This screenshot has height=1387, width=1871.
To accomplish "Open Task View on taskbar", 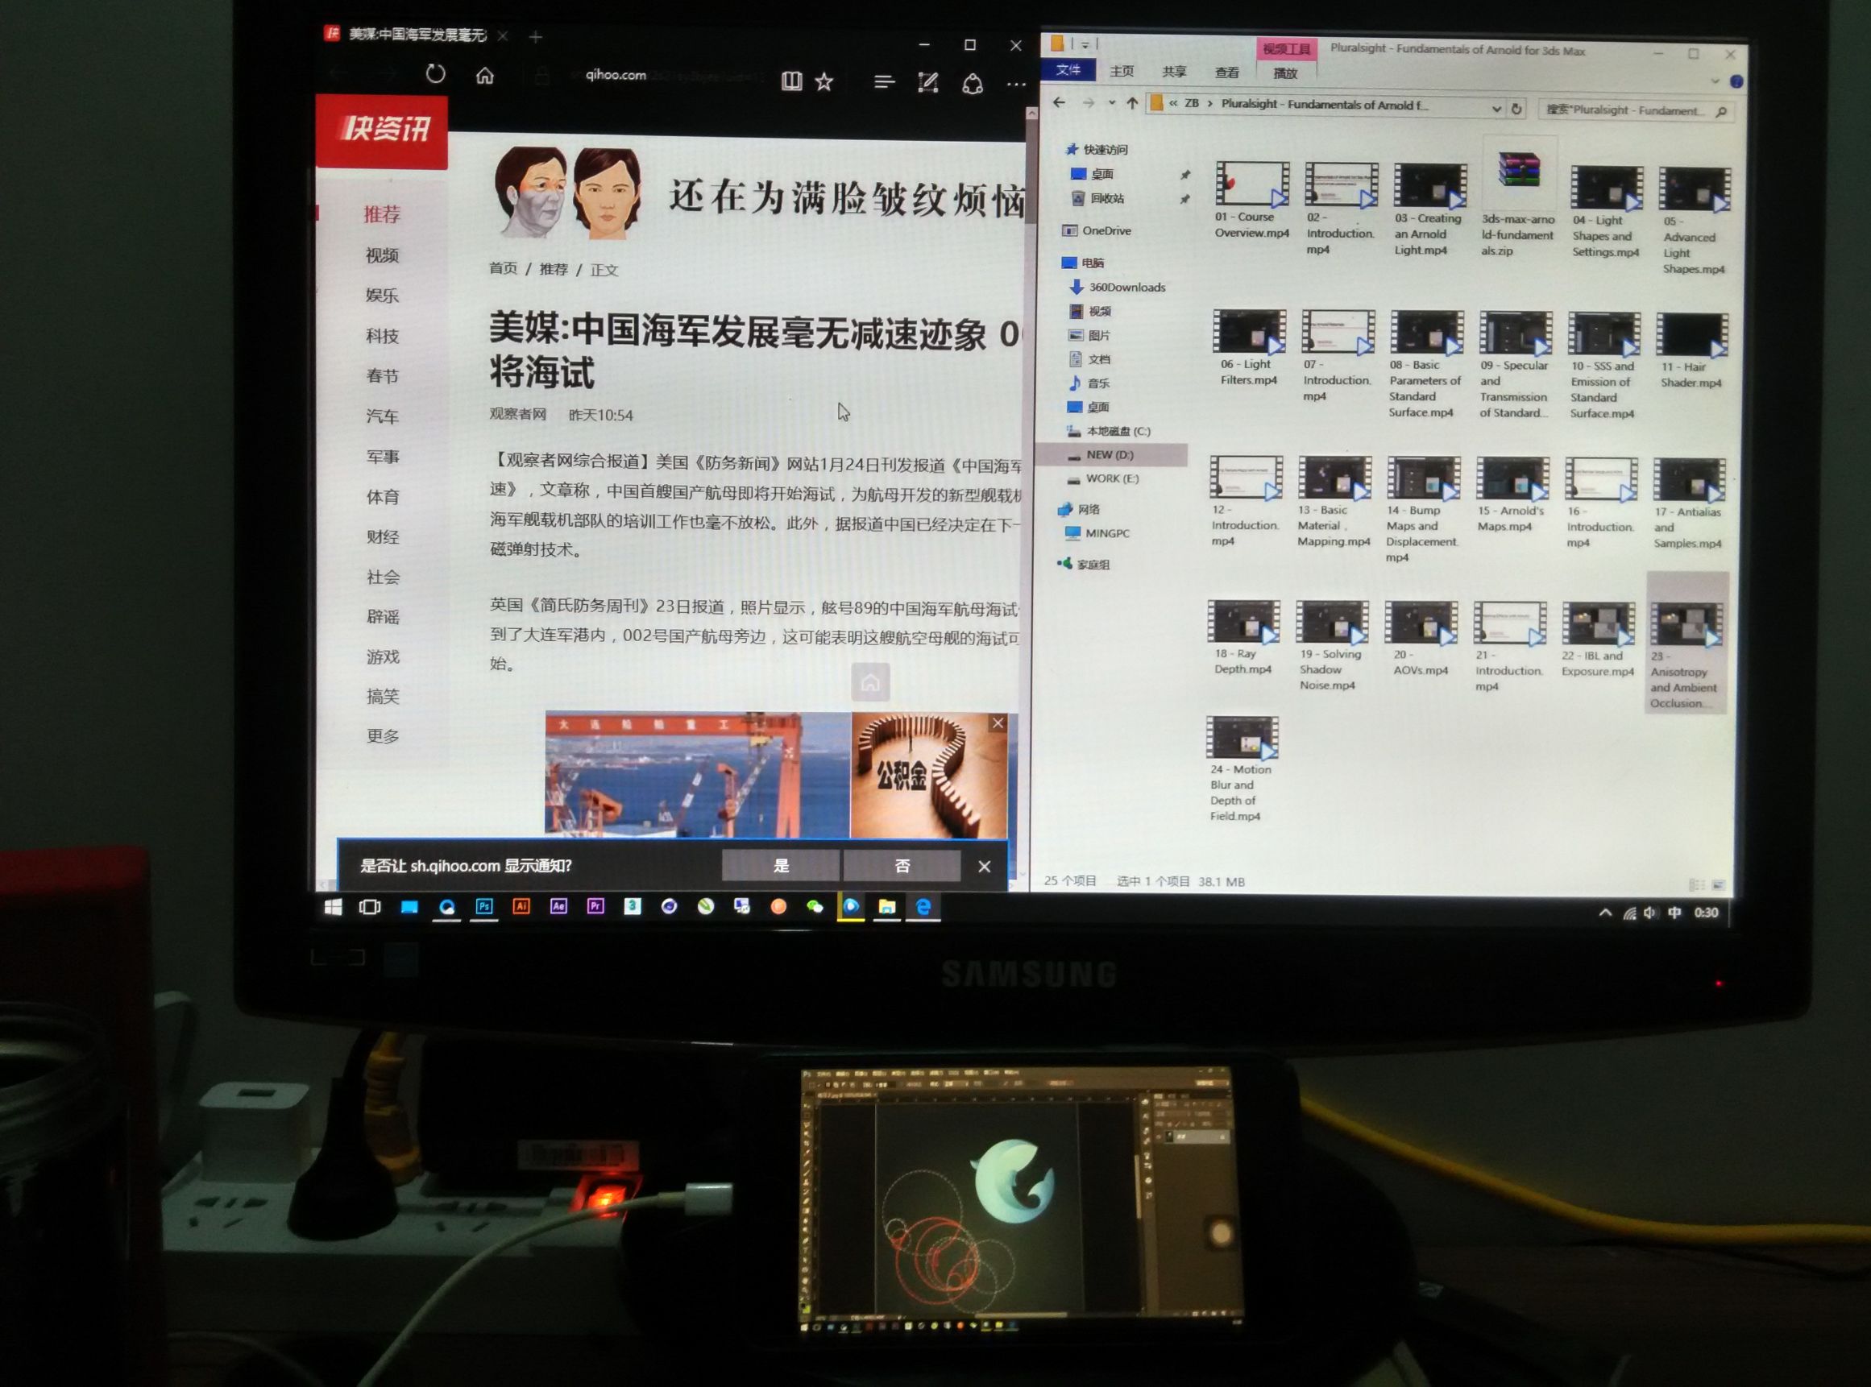I will point(370,907).
